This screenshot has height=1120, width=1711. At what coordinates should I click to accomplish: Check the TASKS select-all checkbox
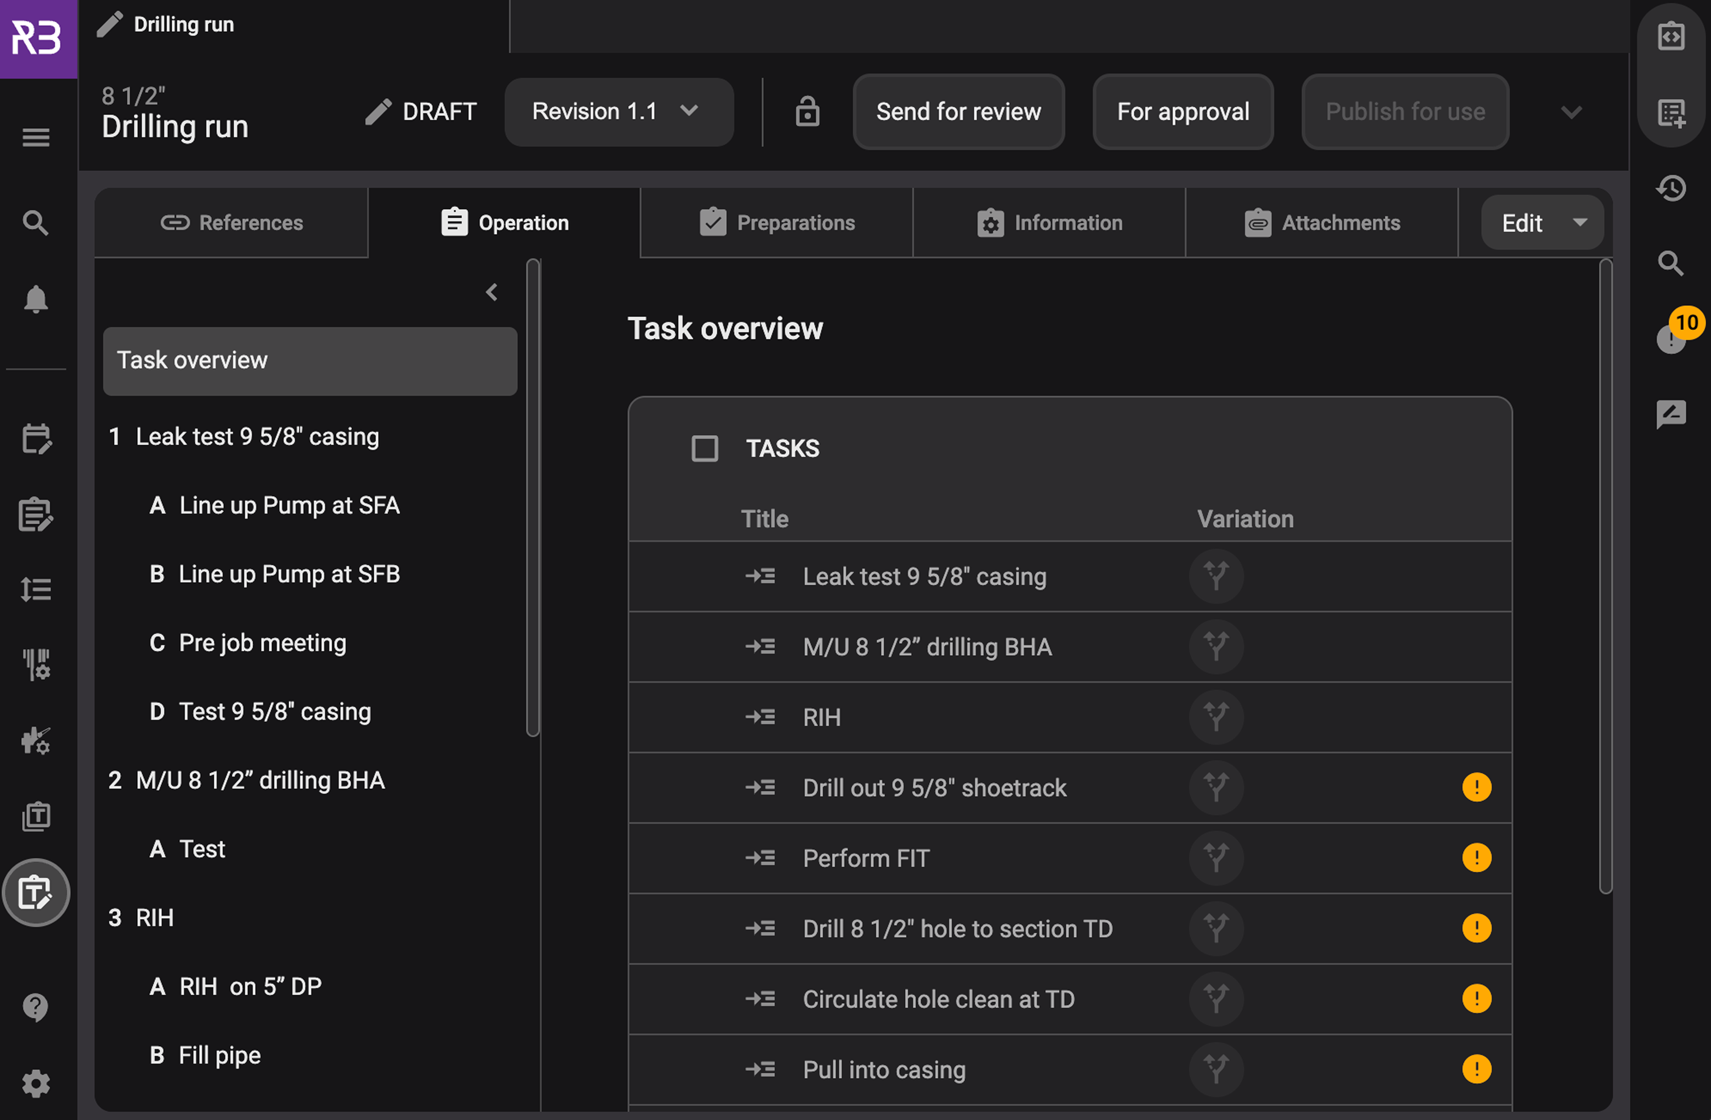(705, 448)
